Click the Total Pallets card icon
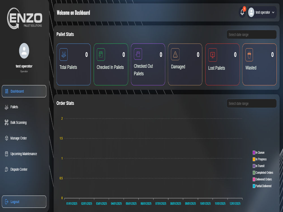 coord(63,55)
